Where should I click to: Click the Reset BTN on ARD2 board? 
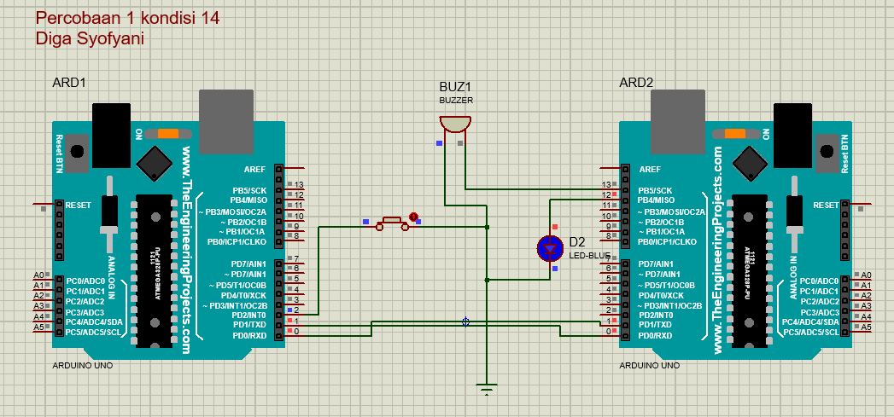coord(828,152)
